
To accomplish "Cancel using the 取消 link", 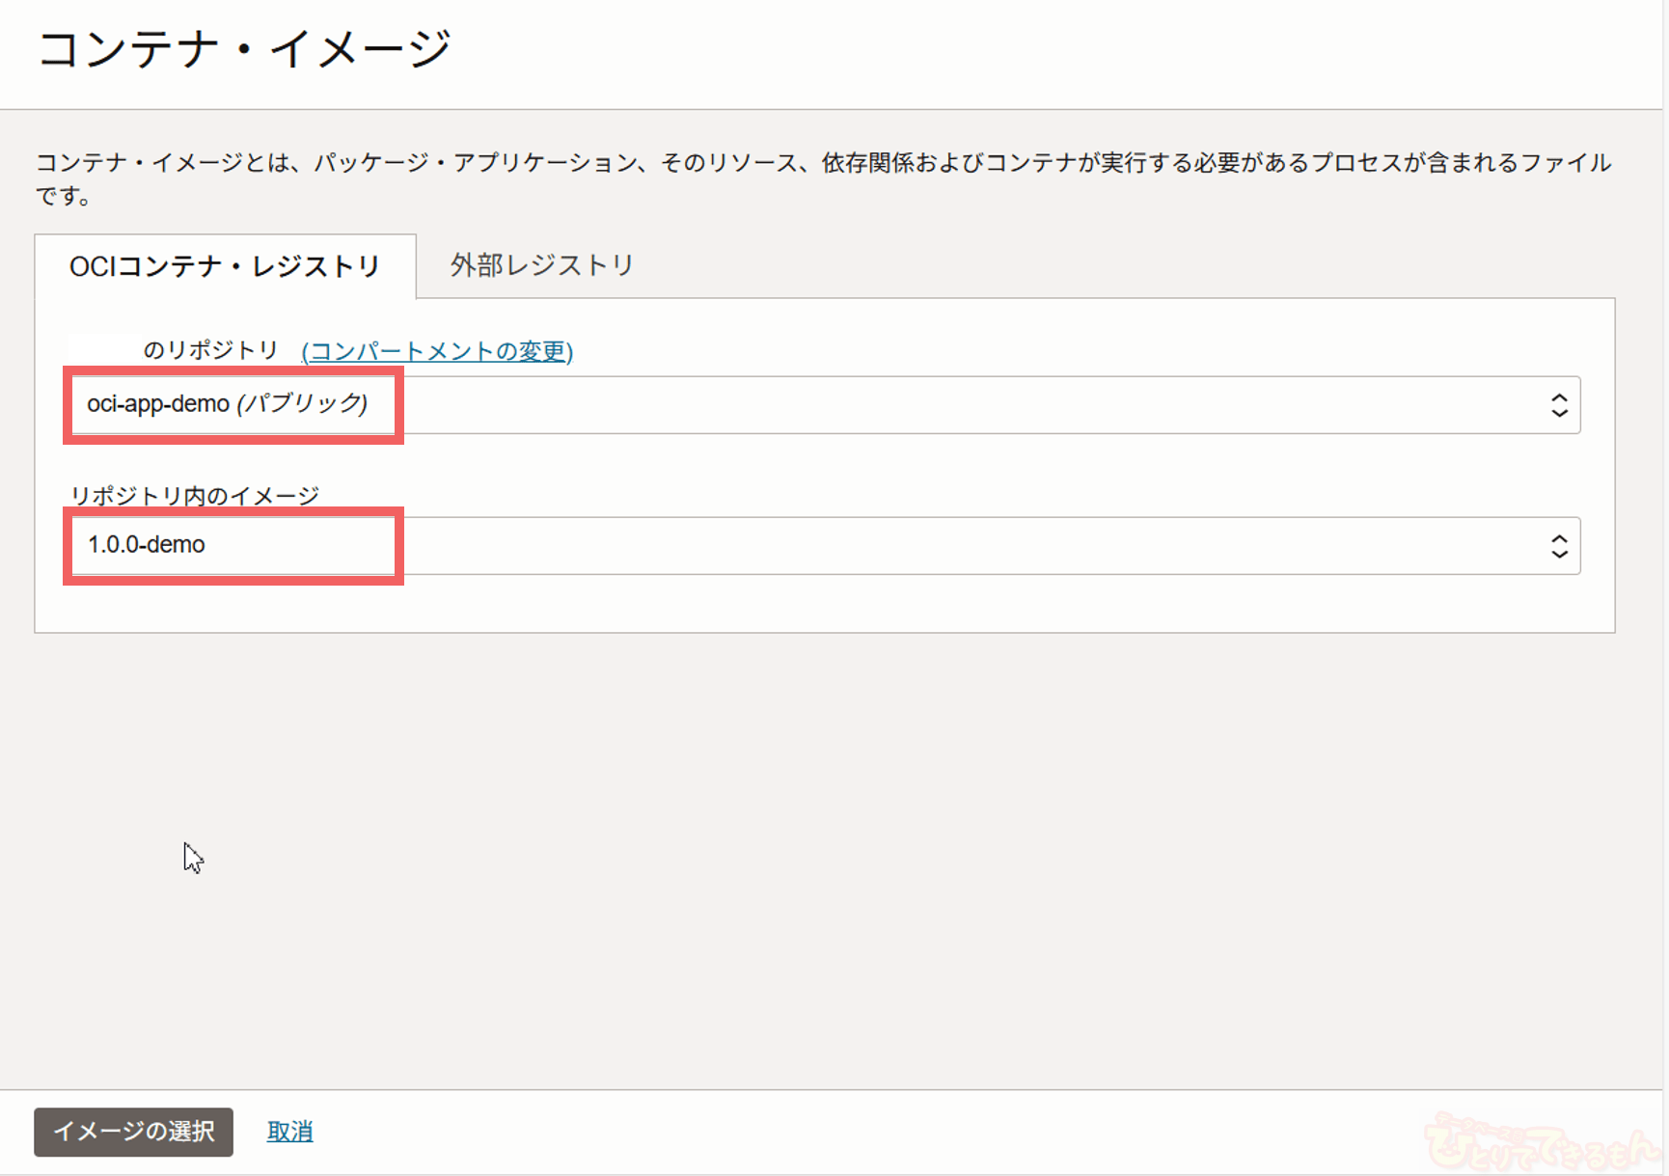I will (289, 1132).
